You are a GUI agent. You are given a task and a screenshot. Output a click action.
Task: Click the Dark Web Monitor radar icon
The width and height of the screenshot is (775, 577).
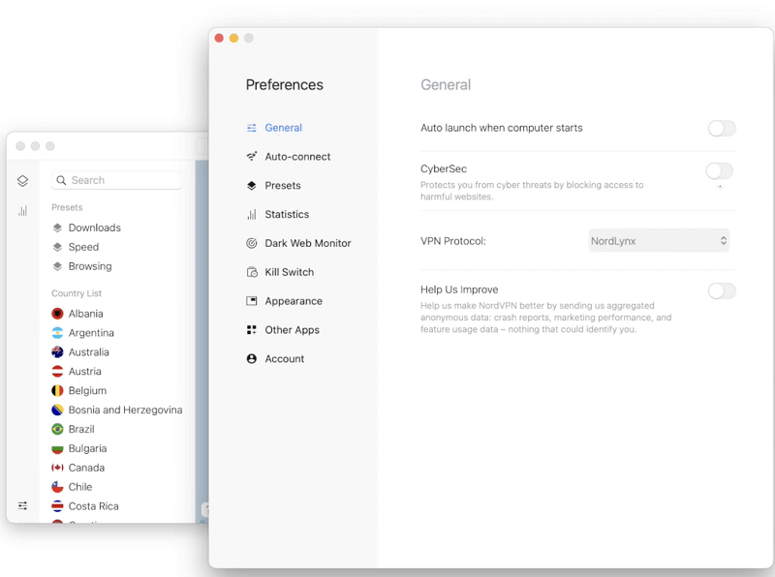point(252,243)
